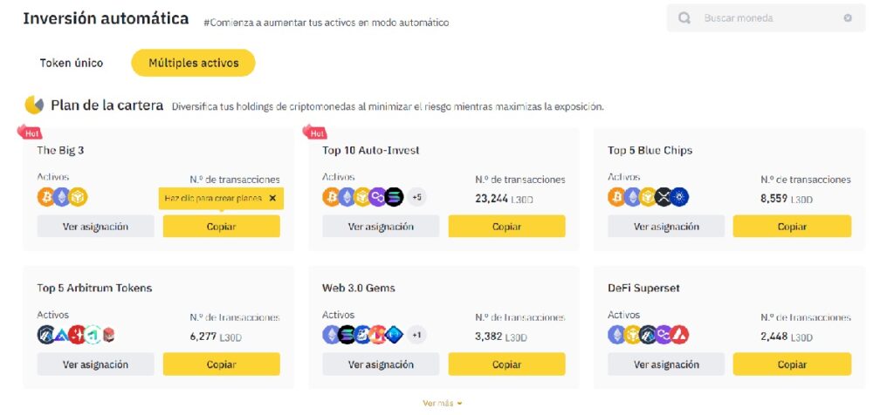Copy the Top 5 Blue Chips plan
This screenshot has width=894, height=415.
792,227
